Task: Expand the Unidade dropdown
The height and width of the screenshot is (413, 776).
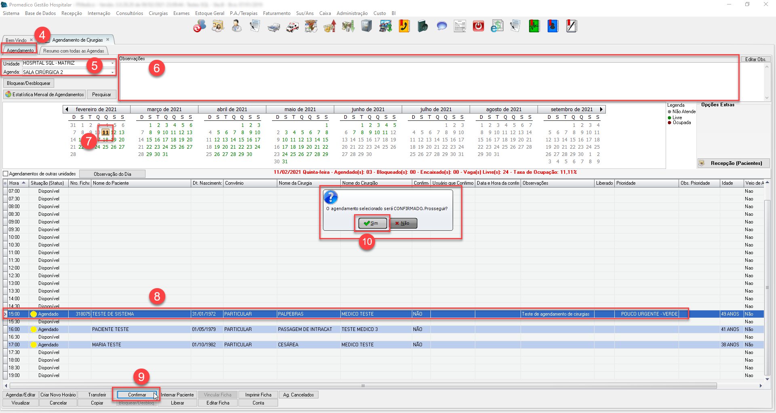Action: pyautogui.click(x=112, y=63)
